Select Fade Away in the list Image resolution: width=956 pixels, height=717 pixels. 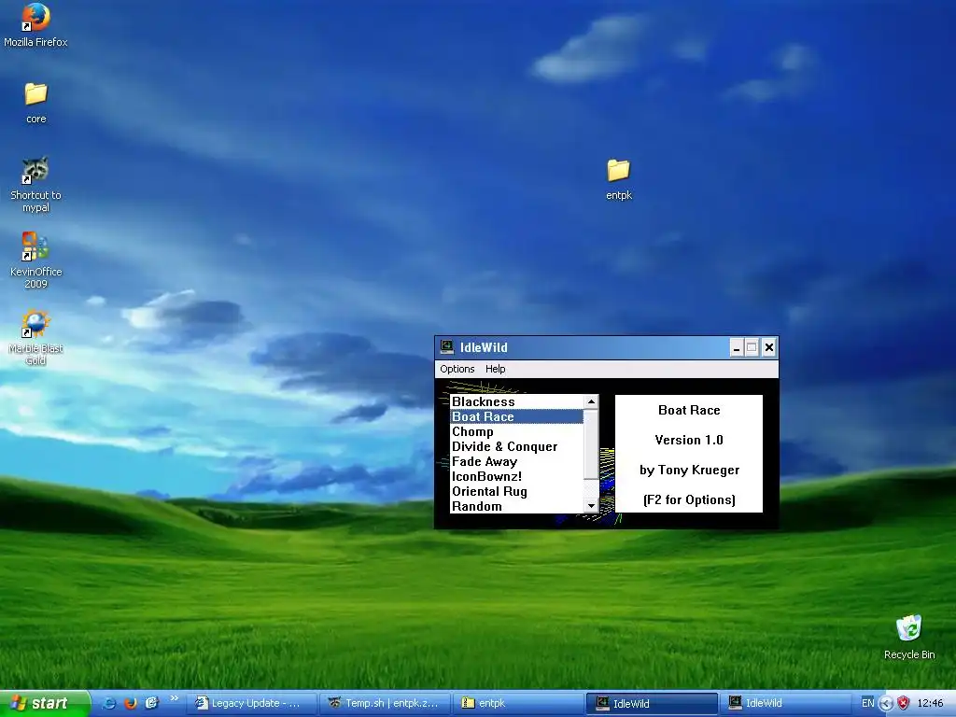click(517, 461)
